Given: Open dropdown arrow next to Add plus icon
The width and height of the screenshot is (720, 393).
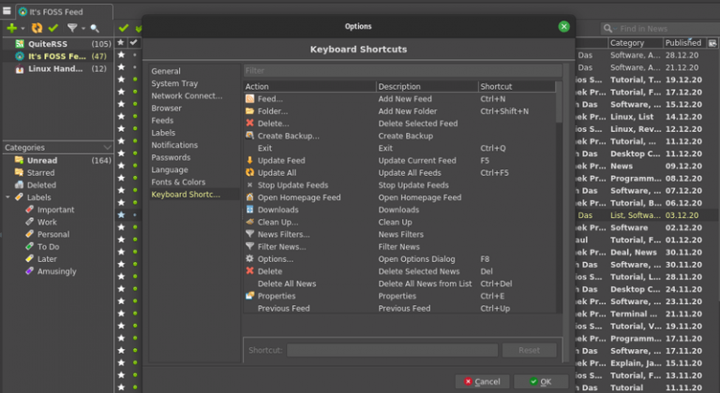Looking at the screenshot, I should pyautogui.click(x=22, y=29).
